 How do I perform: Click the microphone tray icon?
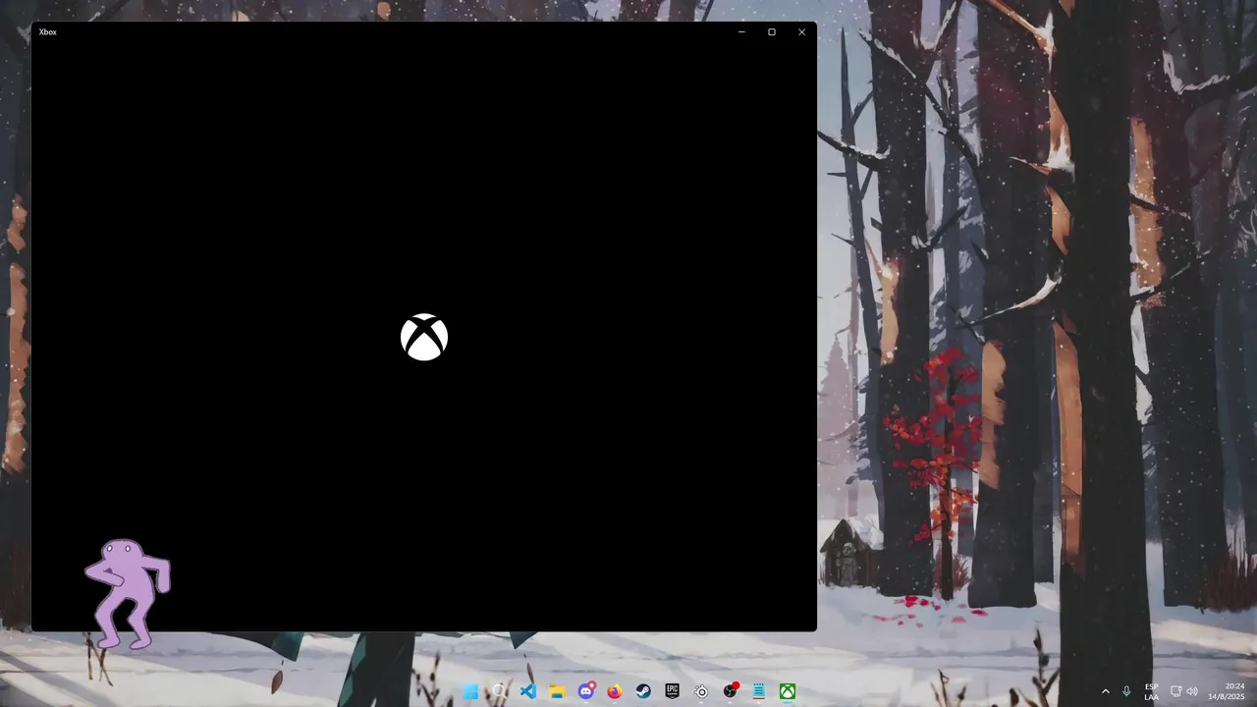1126,691
